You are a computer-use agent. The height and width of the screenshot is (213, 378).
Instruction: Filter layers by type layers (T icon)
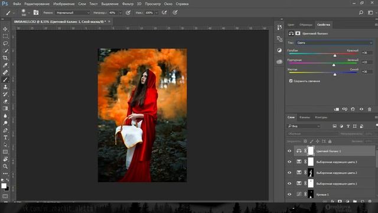tap(348, 126)
